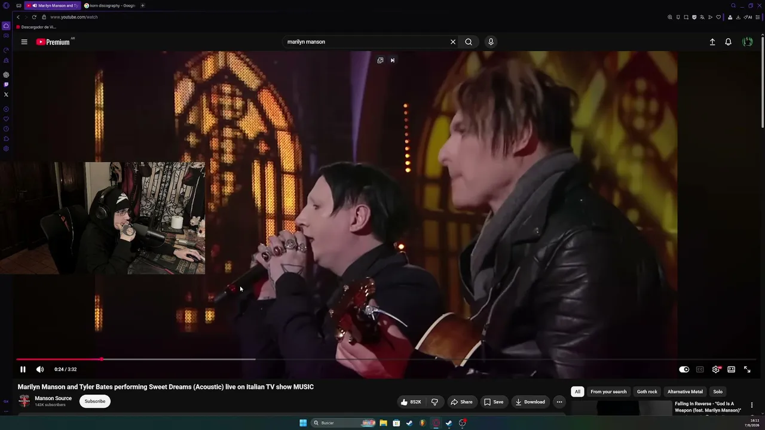Open Manson Source channel avatar

[25, 401]
